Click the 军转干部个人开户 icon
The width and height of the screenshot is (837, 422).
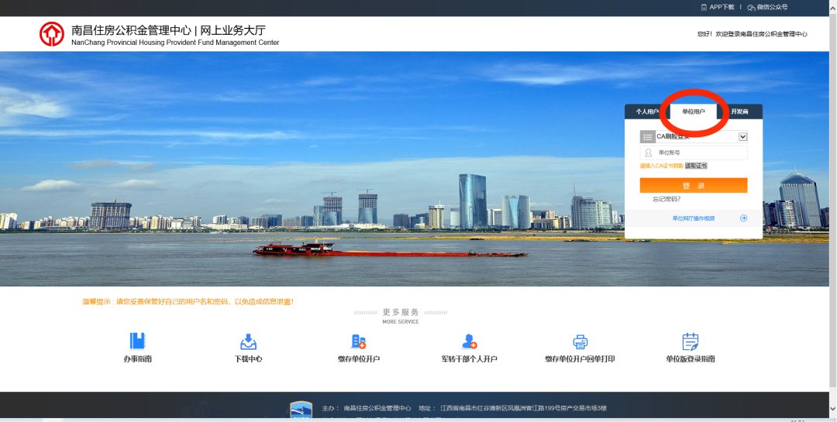(469, 341)
